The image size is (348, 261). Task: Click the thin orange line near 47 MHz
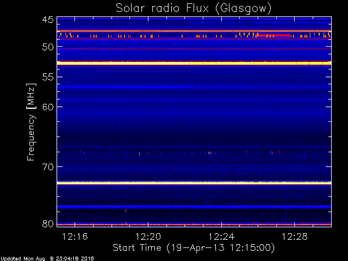194,31
